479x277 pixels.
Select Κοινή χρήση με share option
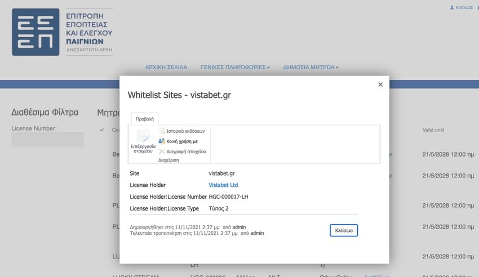tap(178, 141)
